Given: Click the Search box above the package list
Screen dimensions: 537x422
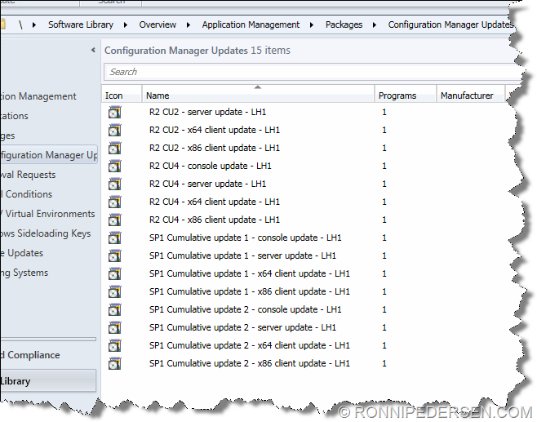Looking at the screenshot, I should point(312,72).
